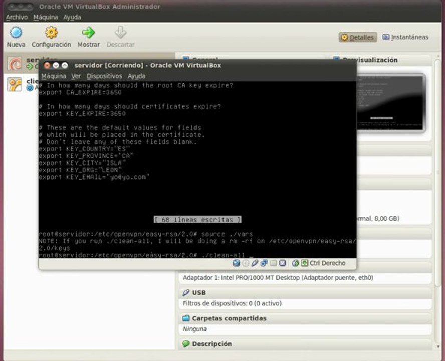Minimize the servidor VM window
This screenshot has height=361, width=445.
56,65
